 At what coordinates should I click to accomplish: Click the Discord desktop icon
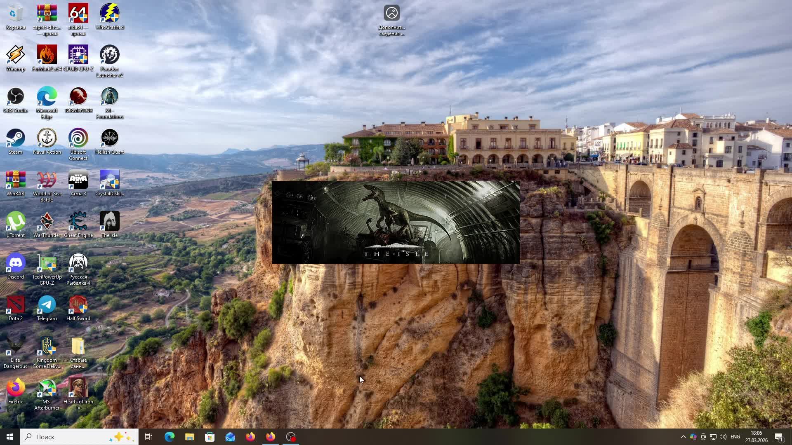coord(15,263)
